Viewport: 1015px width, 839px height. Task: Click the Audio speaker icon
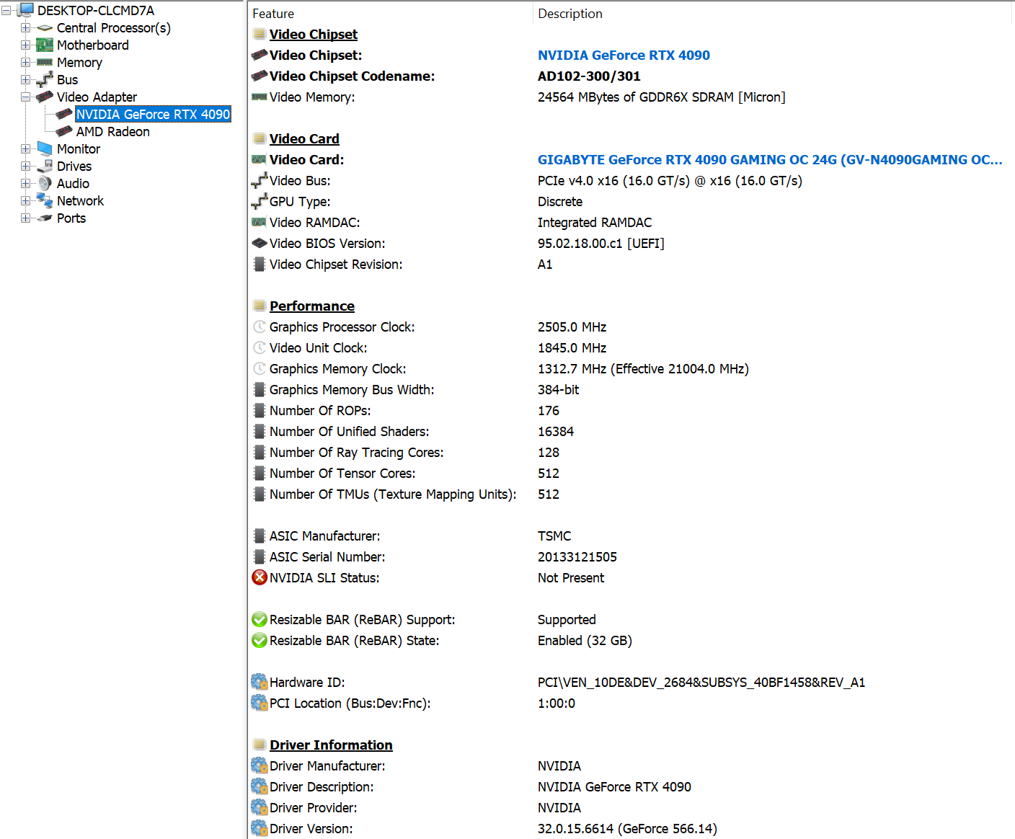45,184
